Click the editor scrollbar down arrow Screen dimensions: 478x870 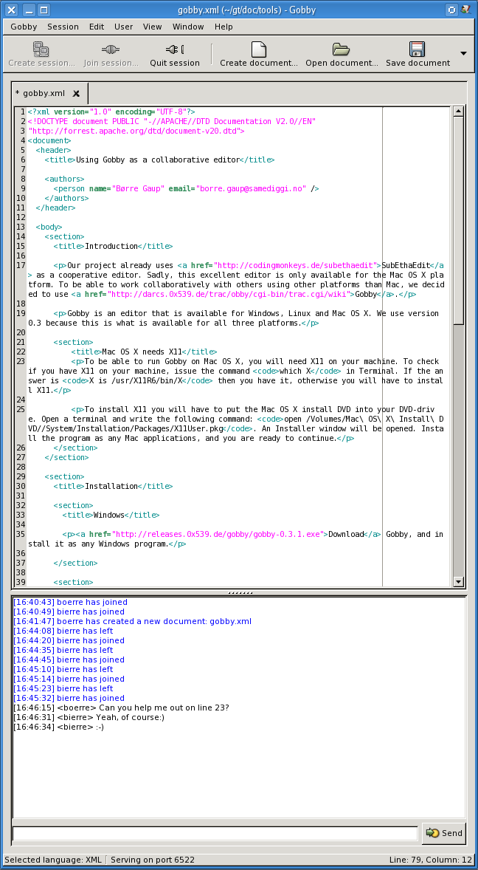tap(458, 581)
